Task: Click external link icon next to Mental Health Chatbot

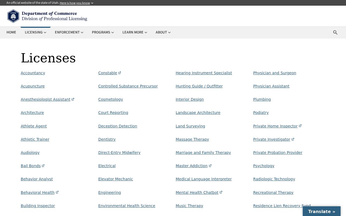Action: coord(221,193)
